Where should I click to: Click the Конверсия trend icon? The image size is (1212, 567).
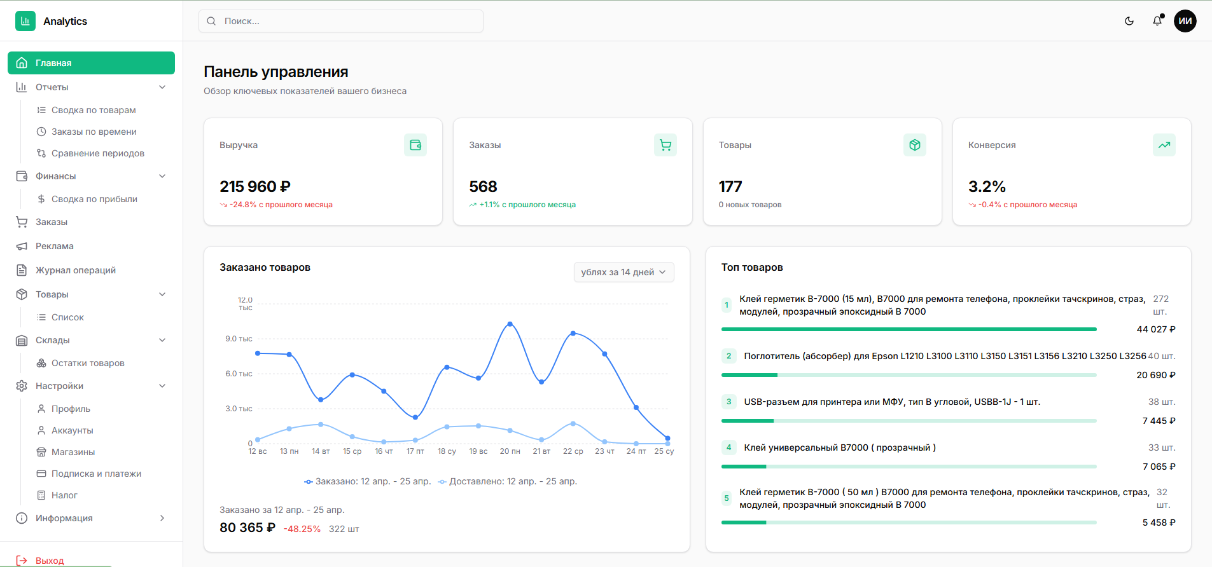click(x=1164, y=145)
